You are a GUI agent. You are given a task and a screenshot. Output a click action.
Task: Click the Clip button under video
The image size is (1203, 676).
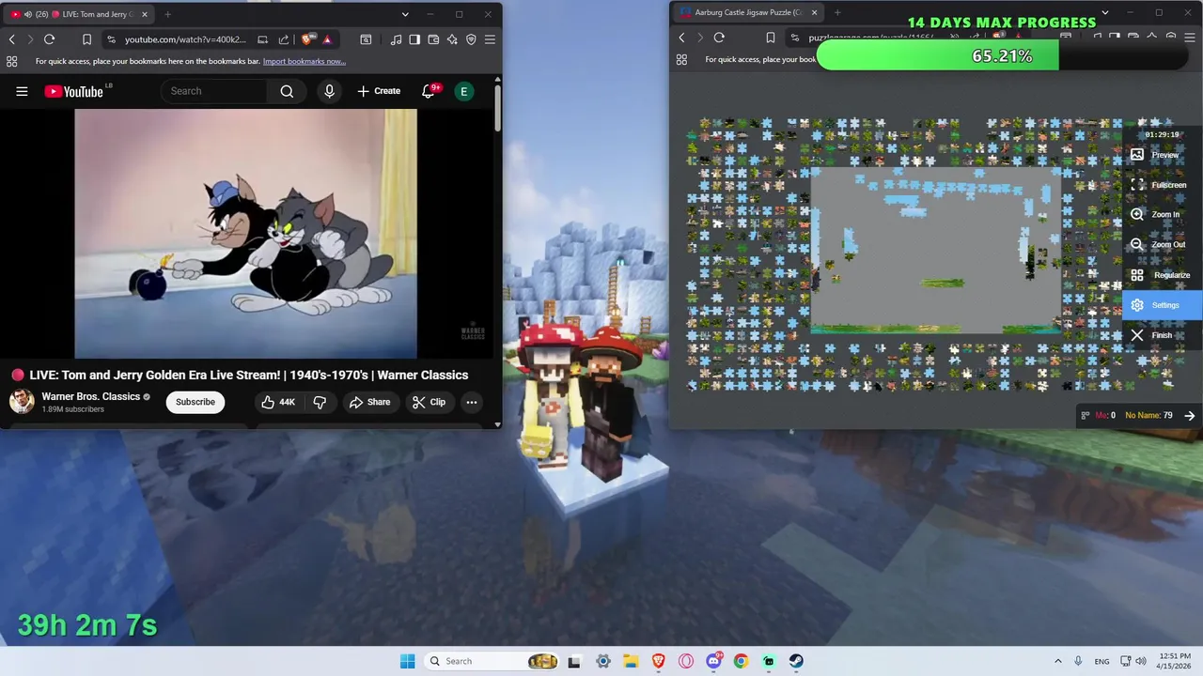(429, 402)
